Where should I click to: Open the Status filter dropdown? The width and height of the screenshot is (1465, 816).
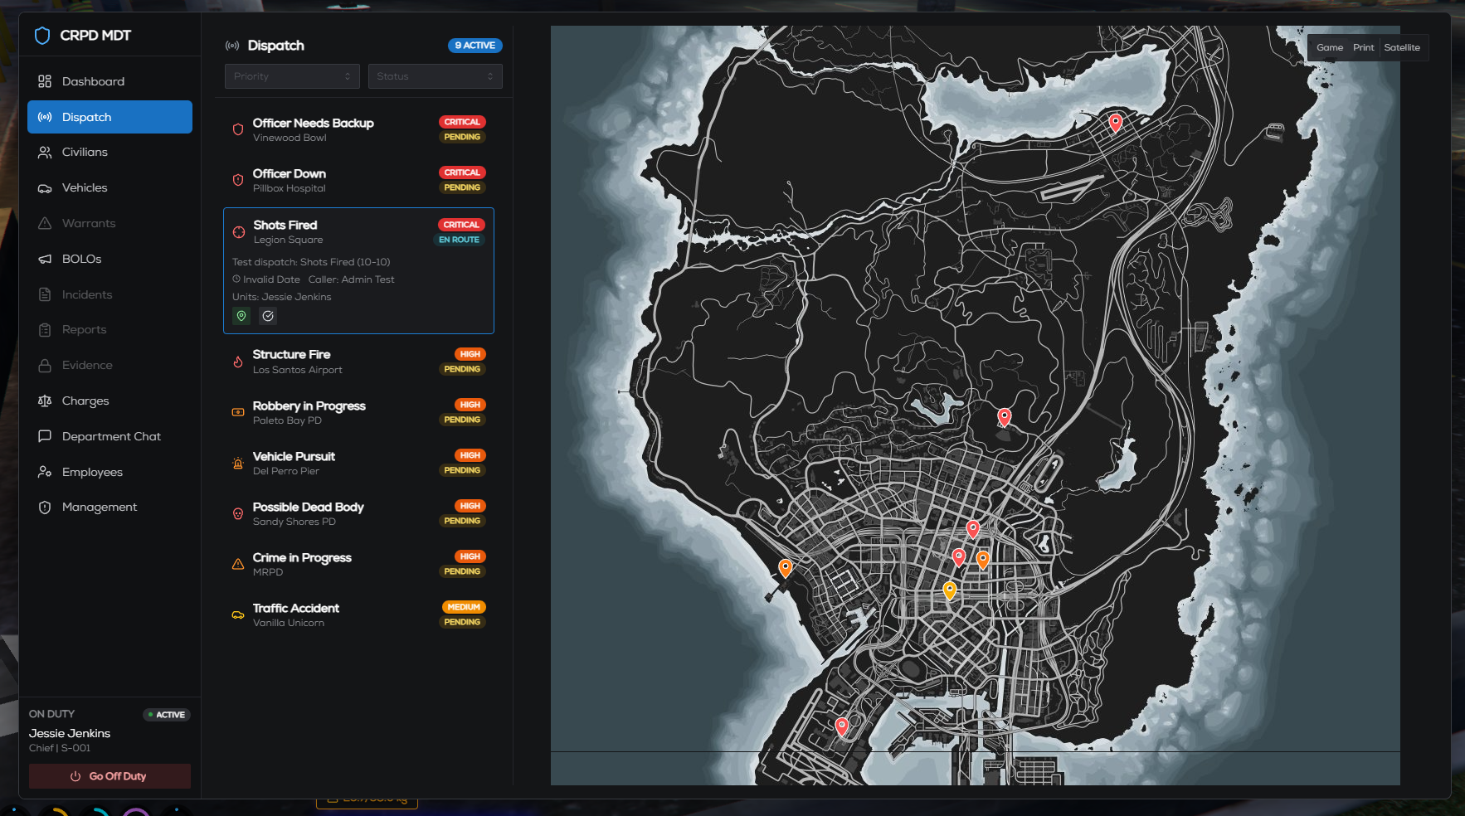(x=436, y=76)
